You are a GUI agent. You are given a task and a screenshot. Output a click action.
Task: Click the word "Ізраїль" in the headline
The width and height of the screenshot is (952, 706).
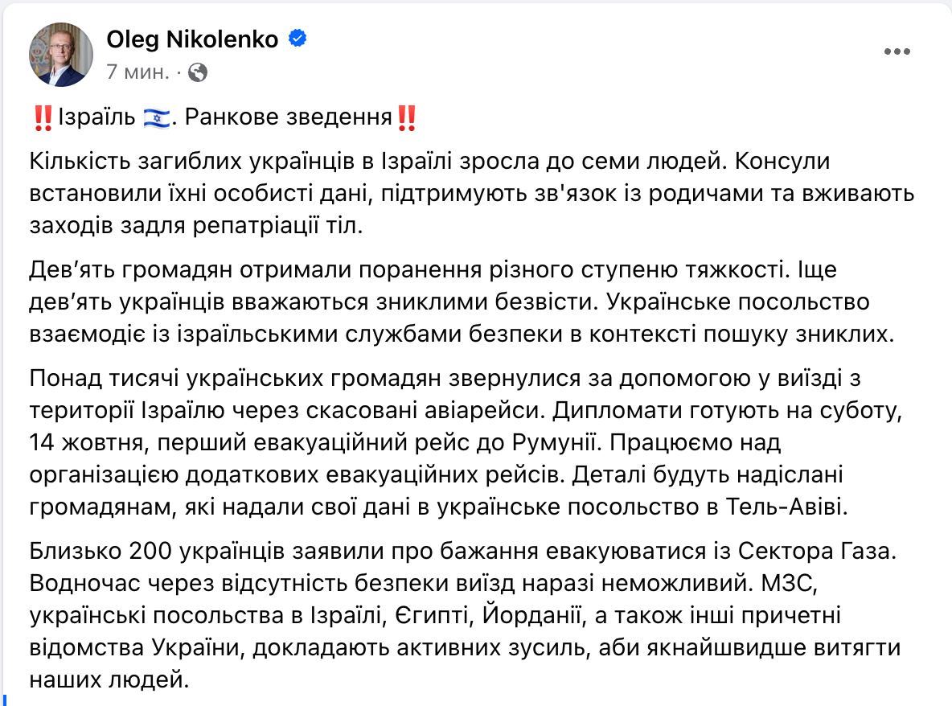(96, 118)
